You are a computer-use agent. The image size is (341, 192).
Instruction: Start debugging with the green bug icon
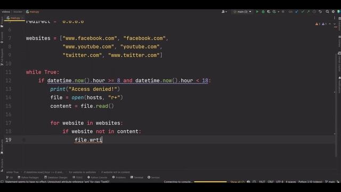(263, 12)
